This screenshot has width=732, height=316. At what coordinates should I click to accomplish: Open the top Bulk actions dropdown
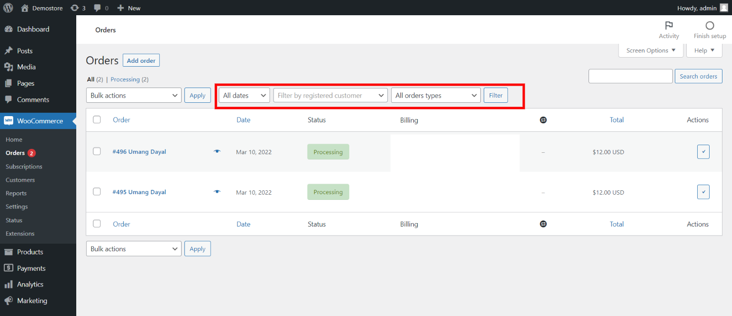134,95
